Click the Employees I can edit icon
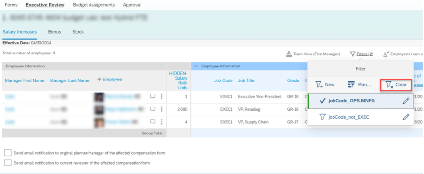Image resolution: width=424 pixels, height=174 pixels. tap(386, 54)
